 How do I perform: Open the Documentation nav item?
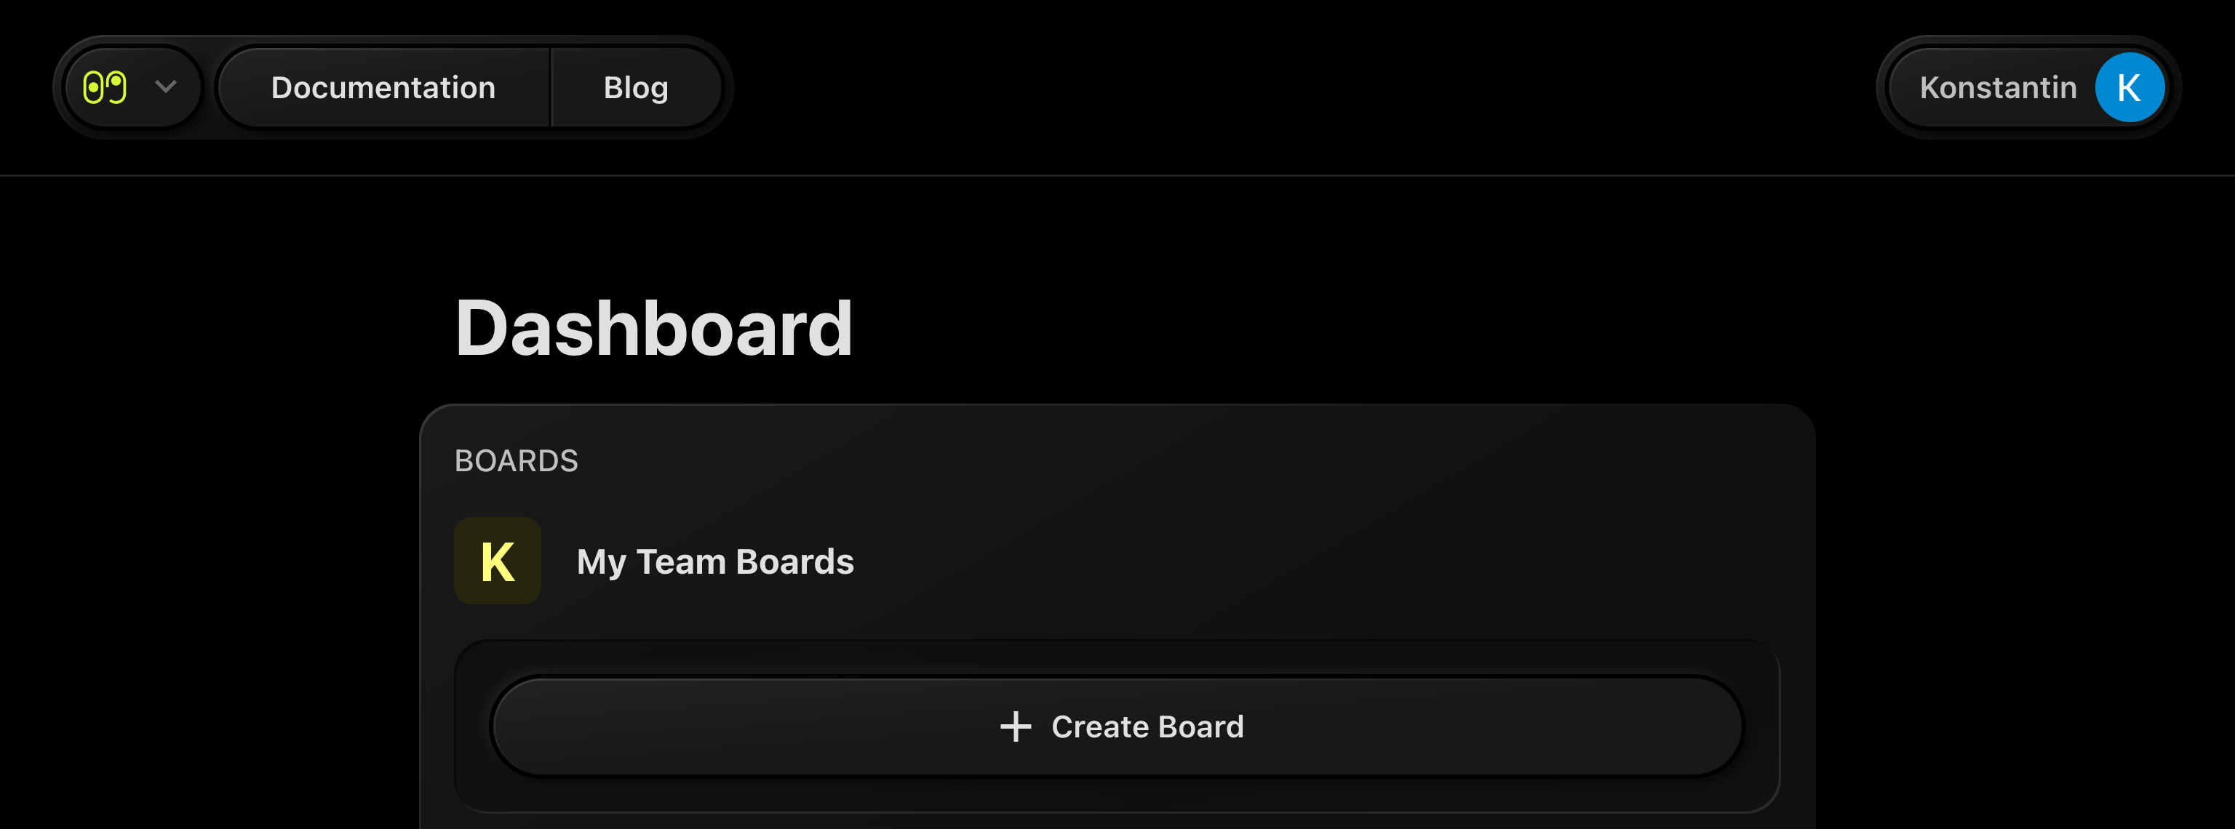[x=383, y=87]
